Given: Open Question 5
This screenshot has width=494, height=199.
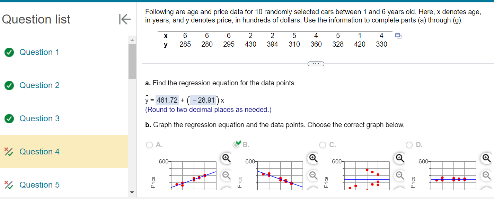Looking at the screenshot, I should click(x=39, y=184).
